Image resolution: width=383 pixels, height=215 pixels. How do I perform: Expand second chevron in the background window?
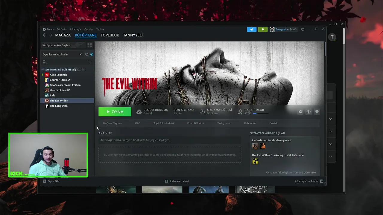[x=330, y=131]
